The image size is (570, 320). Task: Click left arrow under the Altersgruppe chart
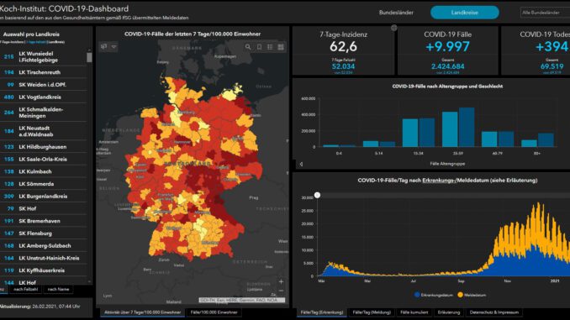tap(301, 164)
